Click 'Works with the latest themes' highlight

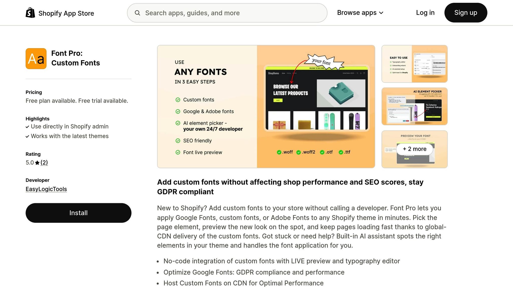(x=70, y=136)
